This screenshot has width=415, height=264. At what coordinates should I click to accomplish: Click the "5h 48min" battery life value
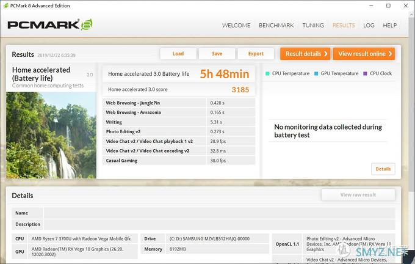click(225, 74)
